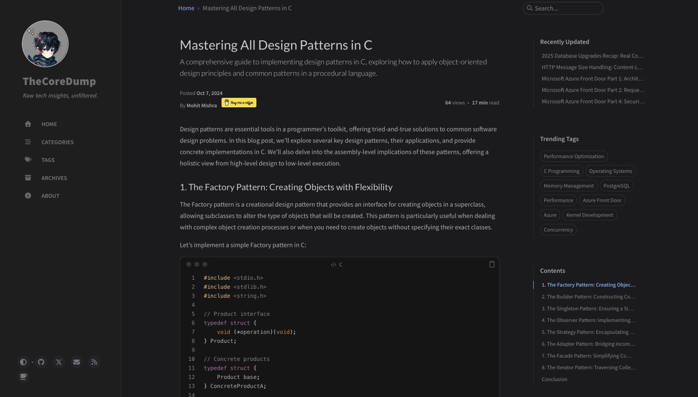Click the email envelope icon
The width and height of the screenshot is (698, 397).
click(x=77, y=362)
